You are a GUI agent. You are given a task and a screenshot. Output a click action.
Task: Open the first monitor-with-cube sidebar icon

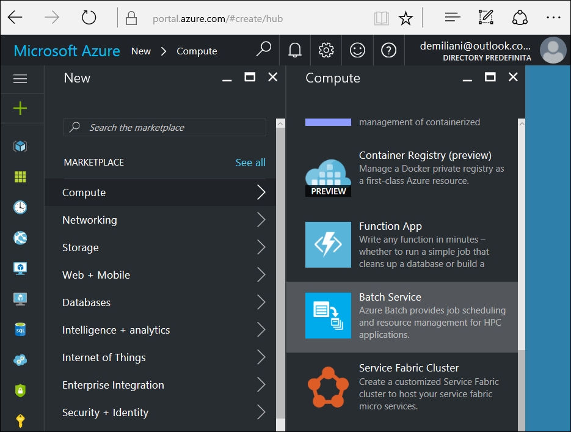pyautogui.click(x=20, y=268)
